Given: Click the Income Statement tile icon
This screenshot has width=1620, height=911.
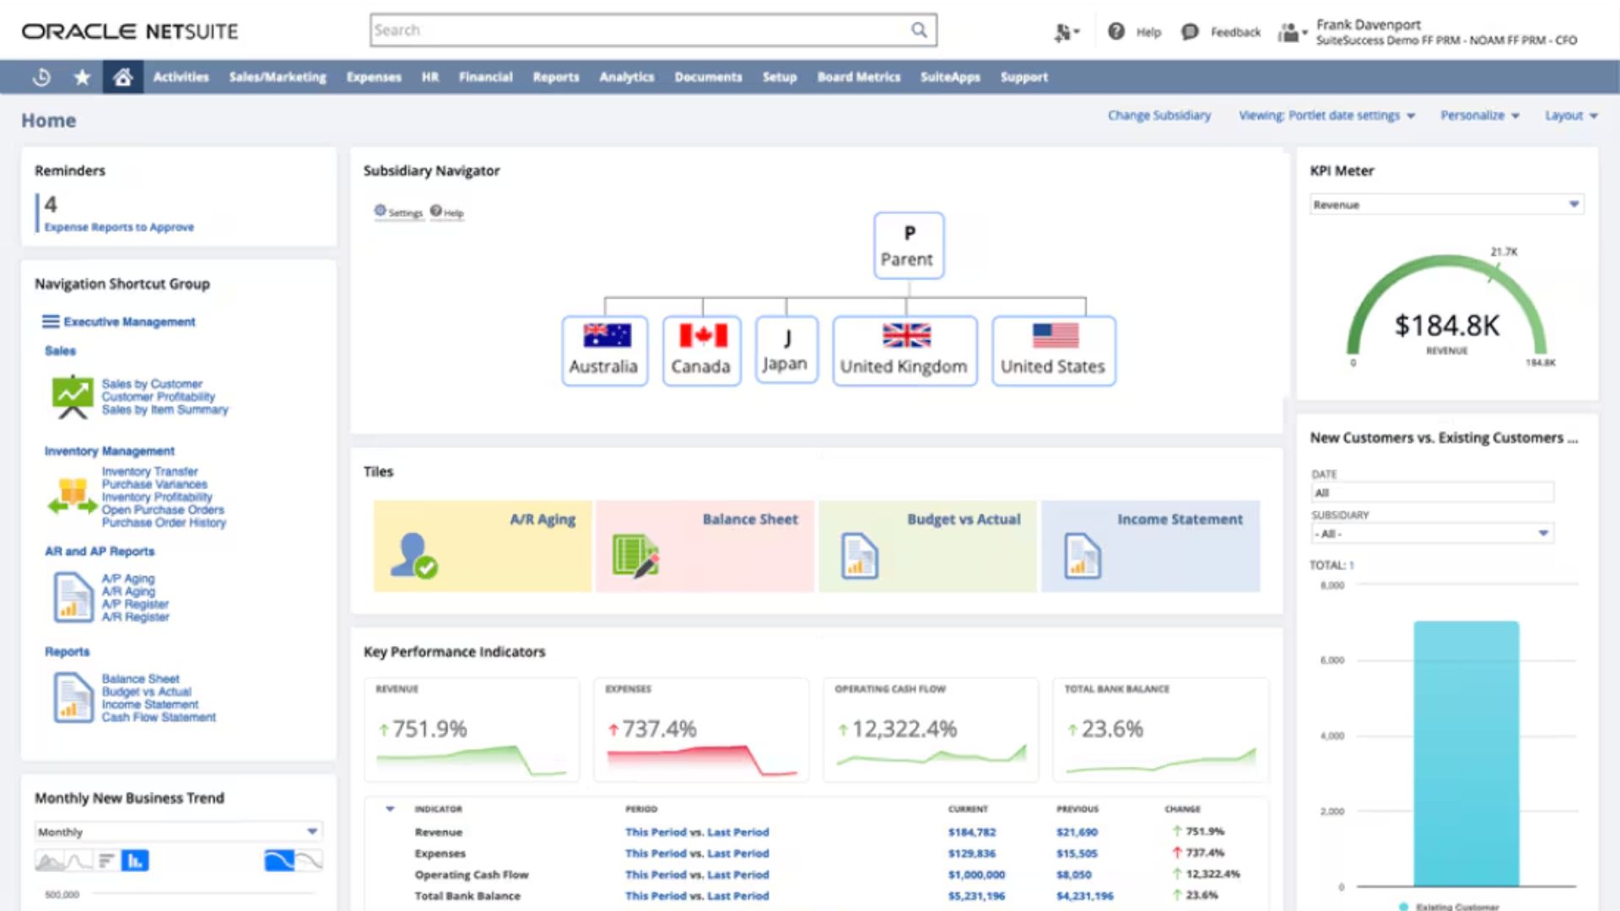Looking at the screenshot, I should click(1083, 556).
